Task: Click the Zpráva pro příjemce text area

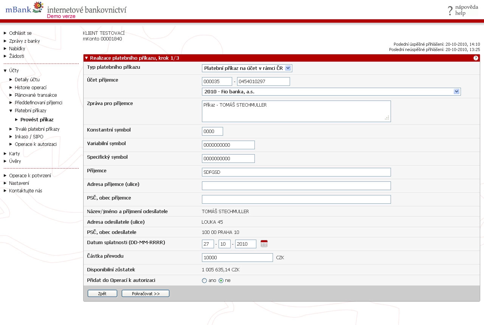Action: point(296,111)
